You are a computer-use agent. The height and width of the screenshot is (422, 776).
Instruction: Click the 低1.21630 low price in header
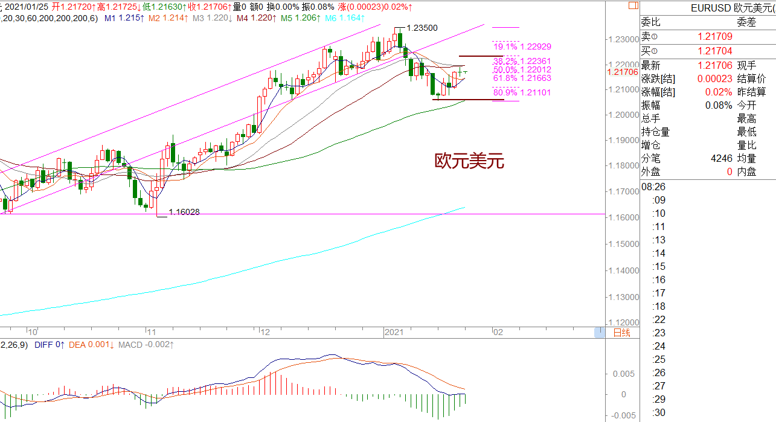click(x=164, y=7)
